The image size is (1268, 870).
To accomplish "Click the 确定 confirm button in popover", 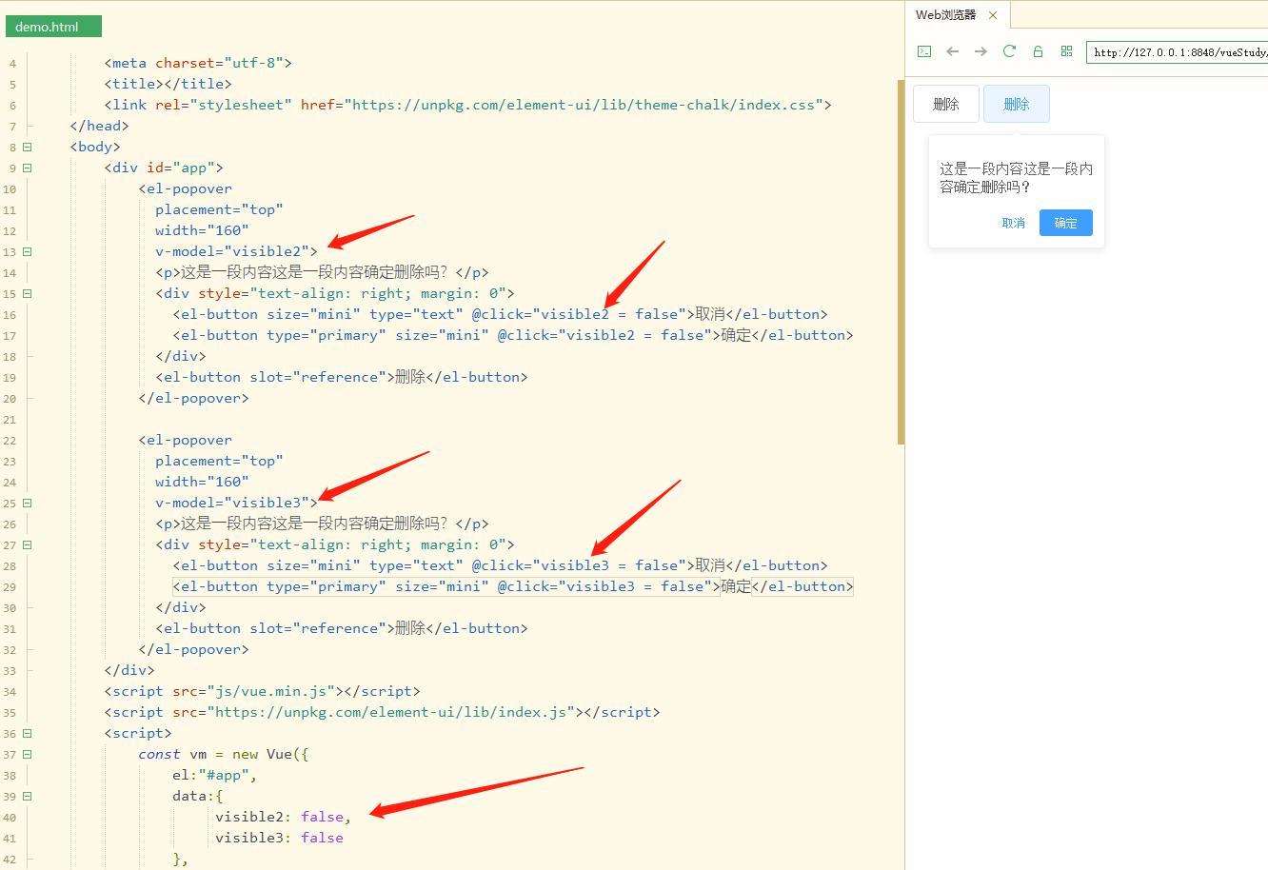I will click(1065, 222).
